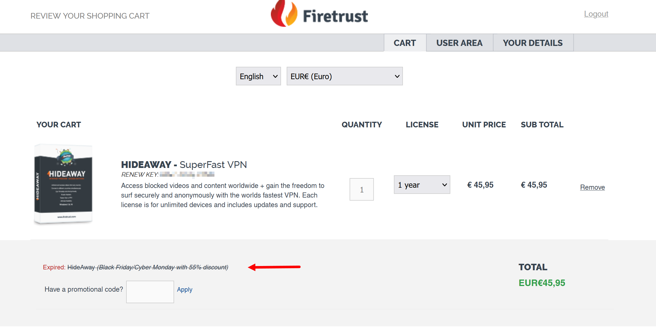
Task: Open the English language dropdown
Action: click(x=258, y=76)
